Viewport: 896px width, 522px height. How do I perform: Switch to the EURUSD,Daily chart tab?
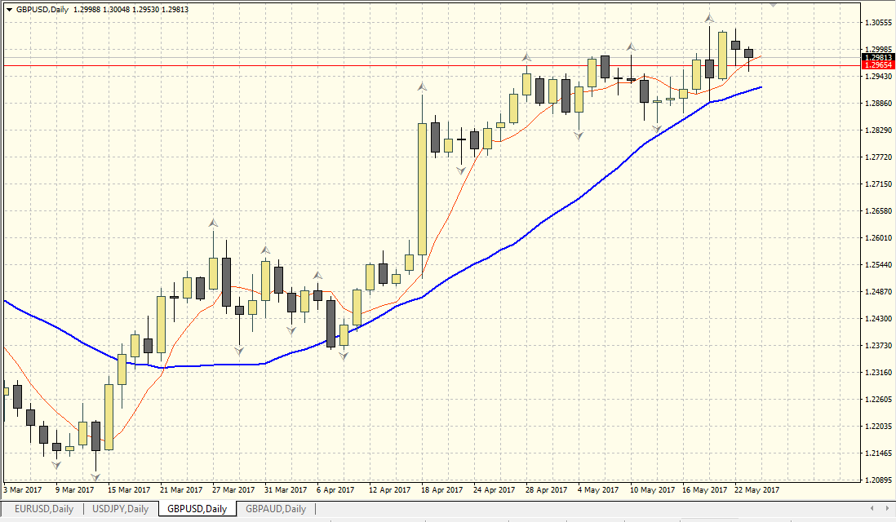coord(44,509)
